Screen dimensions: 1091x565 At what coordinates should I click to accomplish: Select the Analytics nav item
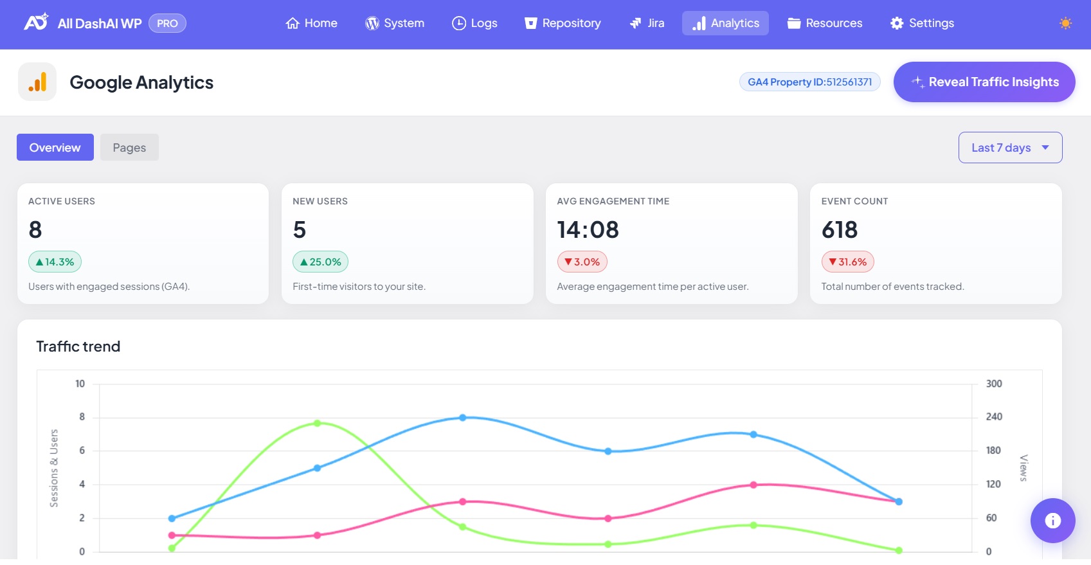point(725,23)
